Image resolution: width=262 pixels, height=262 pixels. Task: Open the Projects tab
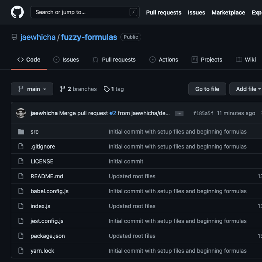[207, 60]
